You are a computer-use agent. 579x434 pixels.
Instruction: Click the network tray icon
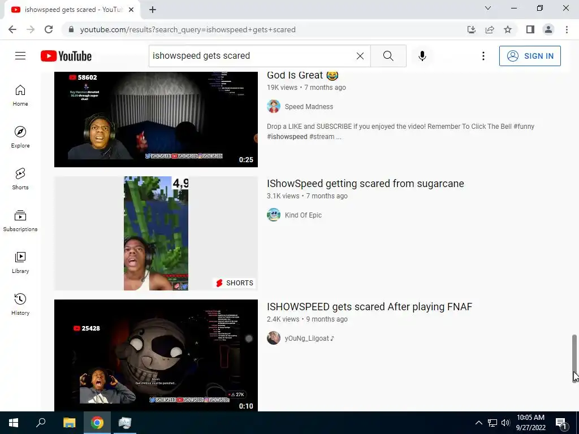point(492,423)
